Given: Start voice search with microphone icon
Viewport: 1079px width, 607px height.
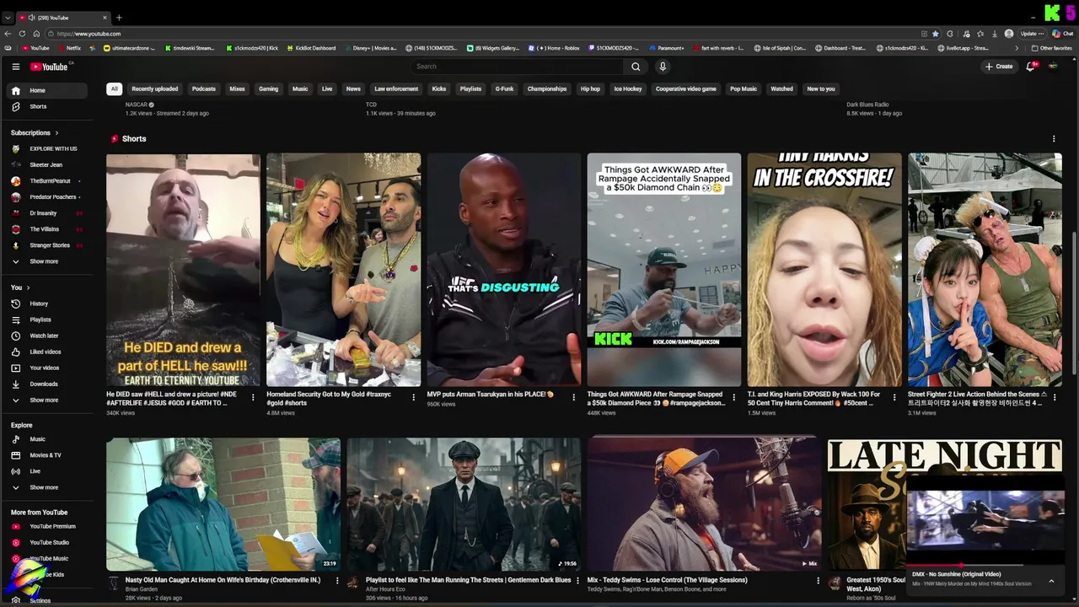Looking at the screenshot, I should click(x=663, y=67).
